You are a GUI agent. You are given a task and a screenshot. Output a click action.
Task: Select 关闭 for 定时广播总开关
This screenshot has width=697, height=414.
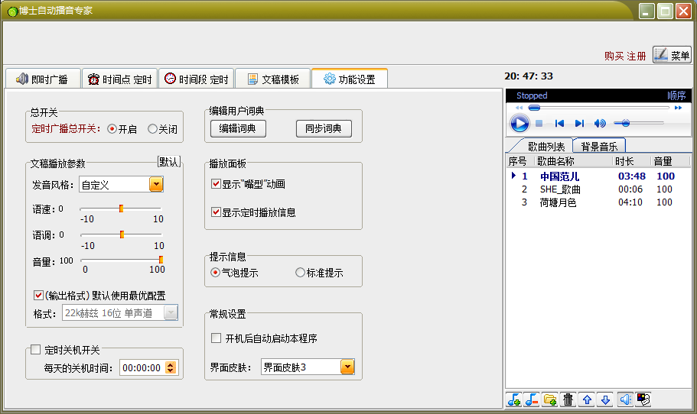pyautogui.click(x=163, y=129)
